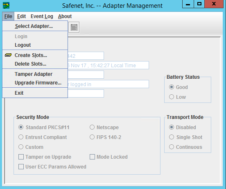Screen dimensions: 226x189
Task: Choose Tamper Adapter menu entry
Action: (35, 74)
